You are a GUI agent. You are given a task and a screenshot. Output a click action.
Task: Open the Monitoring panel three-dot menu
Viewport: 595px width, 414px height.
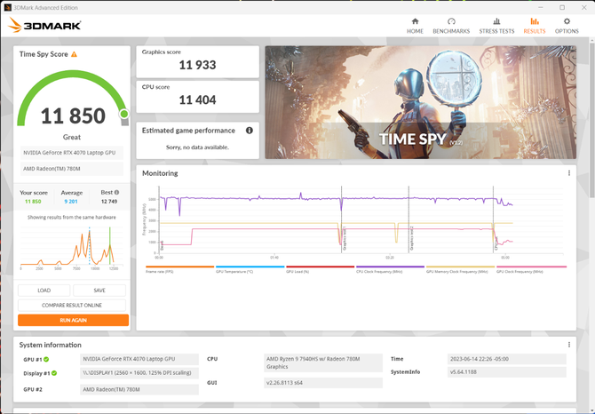(x=569, y=173)
